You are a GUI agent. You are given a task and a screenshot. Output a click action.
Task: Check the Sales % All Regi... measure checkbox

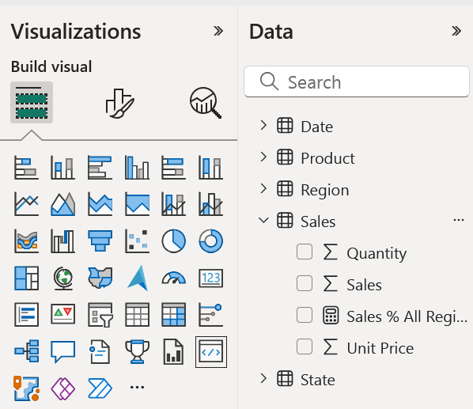click(x=305, y=315)
